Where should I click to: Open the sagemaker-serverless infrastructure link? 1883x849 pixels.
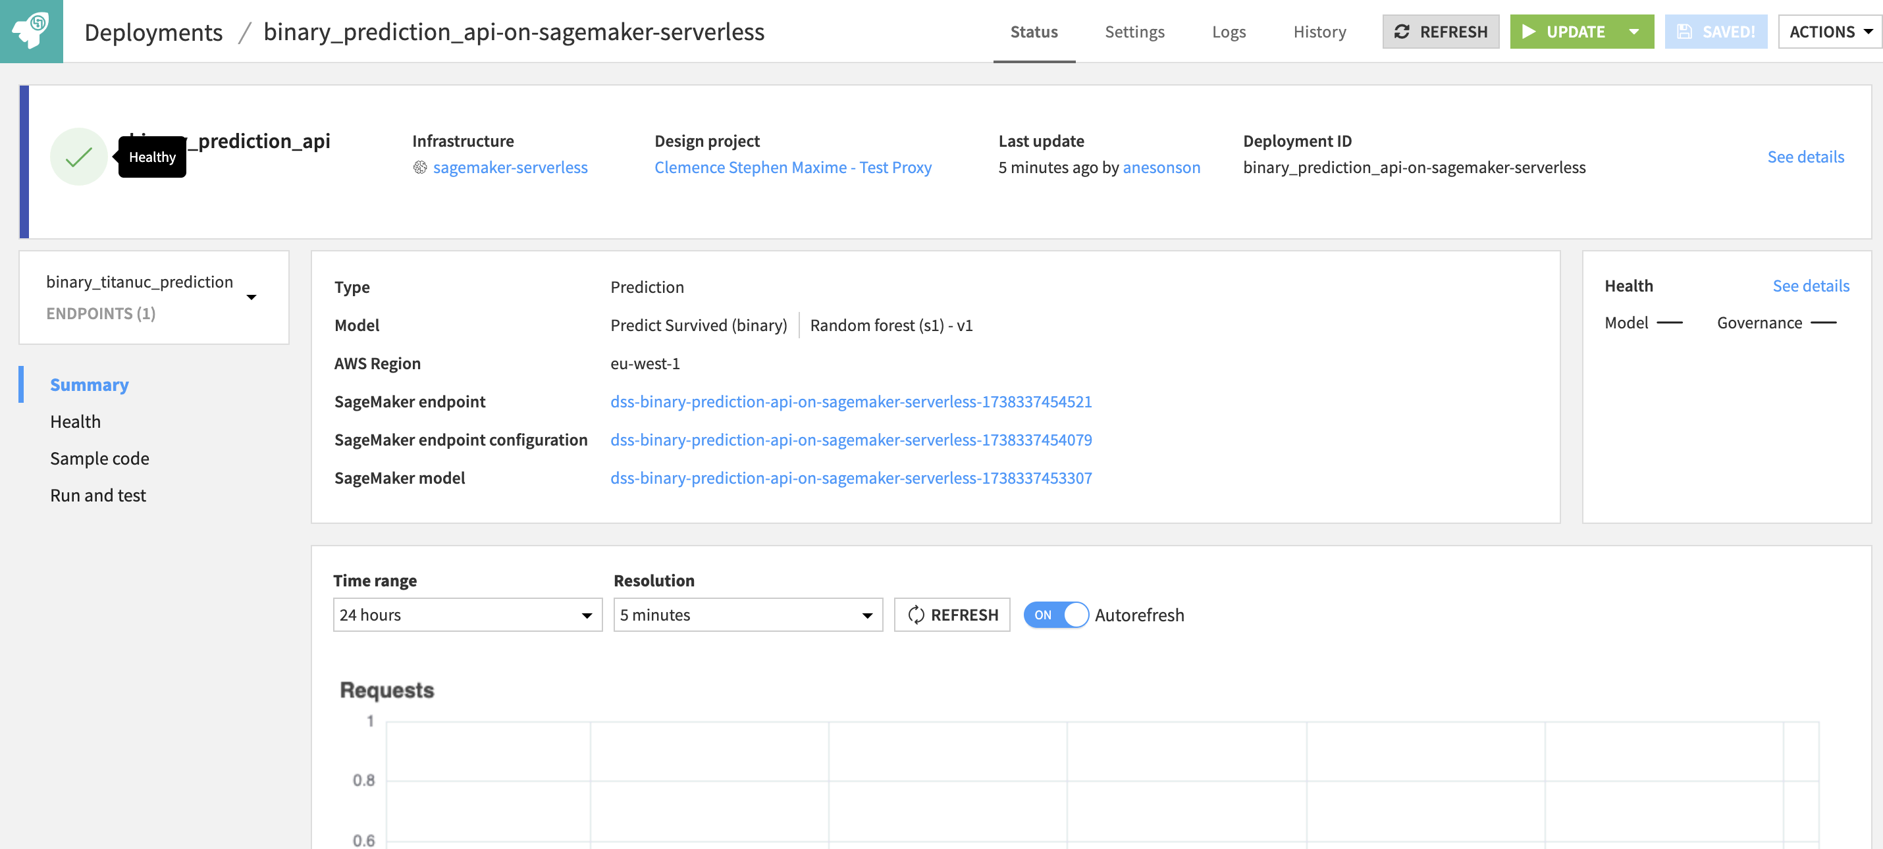(x=510, y=167)
